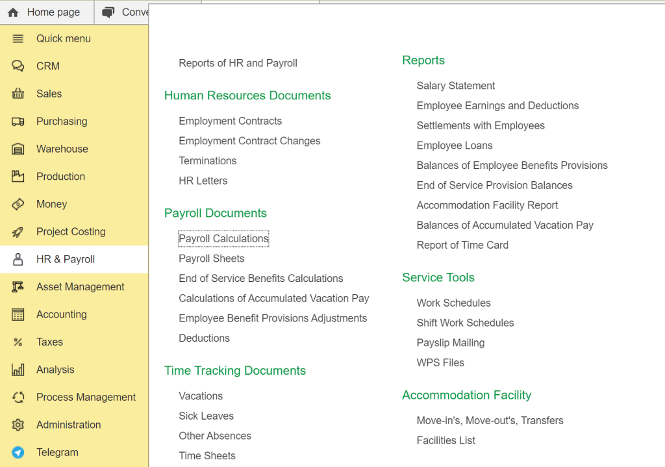This screenshot has width=665, height=467.
Task: Click the Home page house icon
Action: click(13, 12)
